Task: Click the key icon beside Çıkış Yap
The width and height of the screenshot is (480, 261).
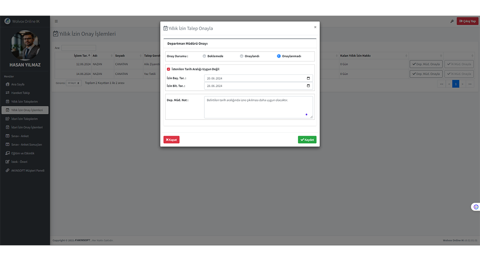Action: coord(452,21)
